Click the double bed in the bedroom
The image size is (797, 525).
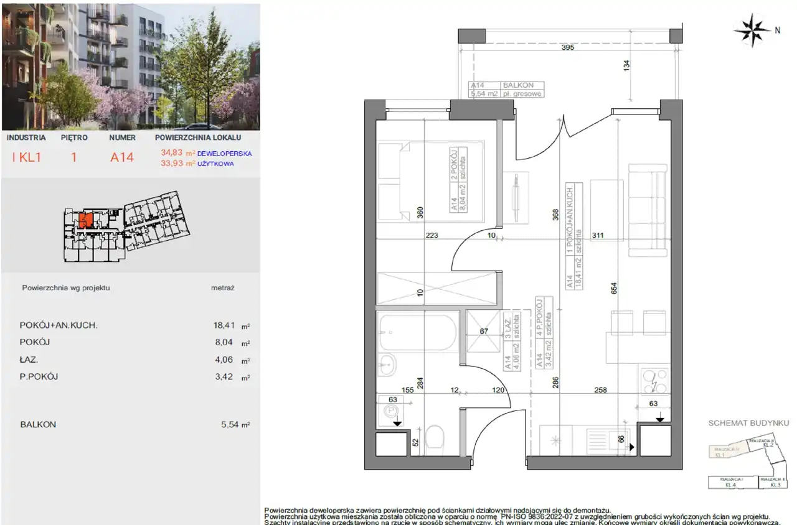(431, 181)
